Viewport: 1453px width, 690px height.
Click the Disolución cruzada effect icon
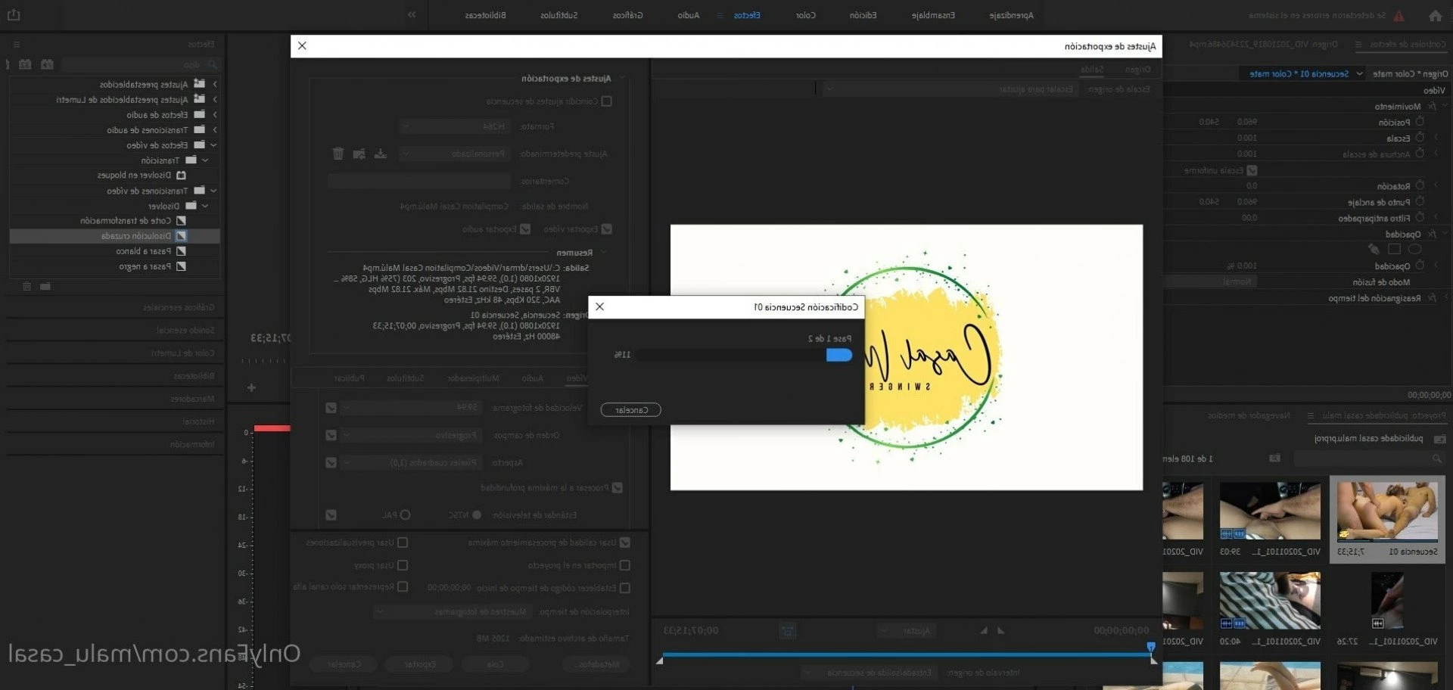point(181,236)
